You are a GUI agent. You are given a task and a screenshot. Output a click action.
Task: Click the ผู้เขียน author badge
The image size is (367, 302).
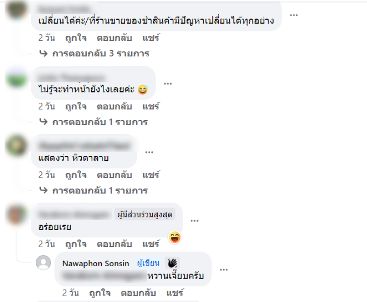148,263
